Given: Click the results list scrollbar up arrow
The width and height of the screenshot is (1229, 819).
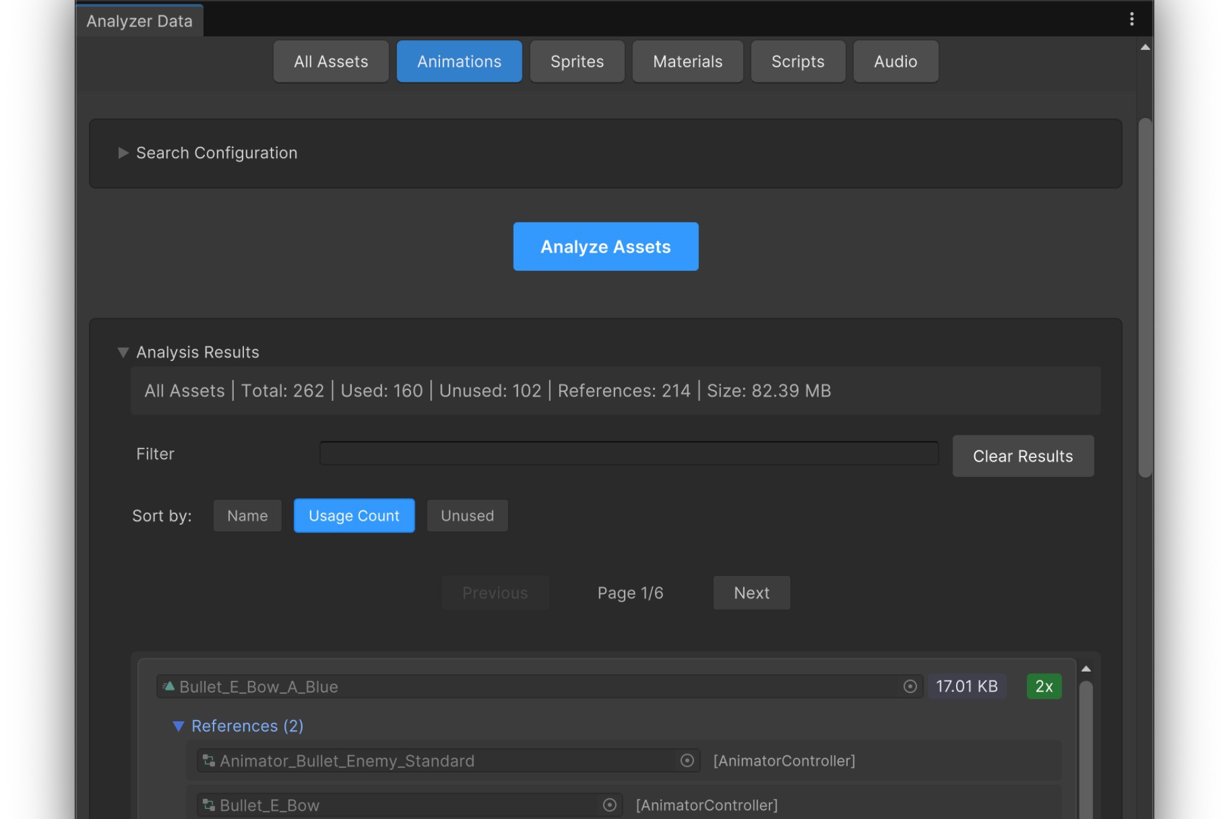Looking at the screenshot, I should pyautogui.click(x=1086, y=668).
